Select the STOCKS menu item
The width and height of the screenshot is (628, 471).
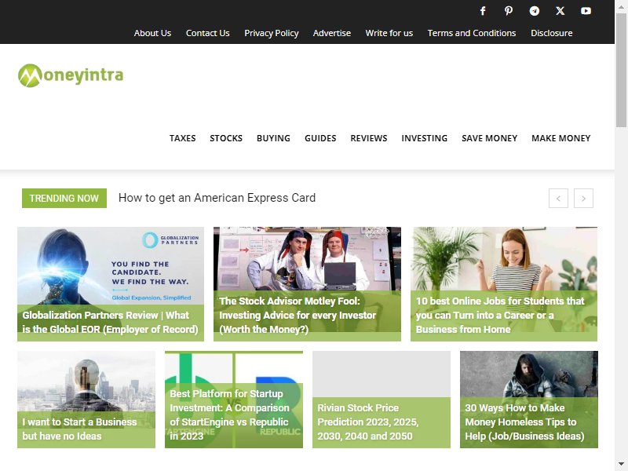tap(226, 138)
